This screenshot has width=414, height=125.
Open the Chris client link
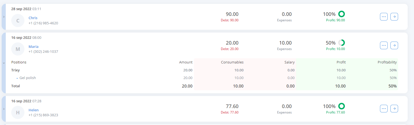tap(33, 18)
